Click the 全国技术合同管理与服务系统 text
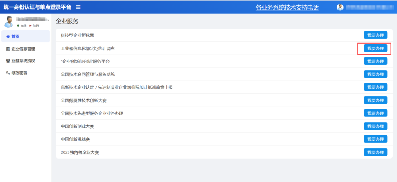 87,74
